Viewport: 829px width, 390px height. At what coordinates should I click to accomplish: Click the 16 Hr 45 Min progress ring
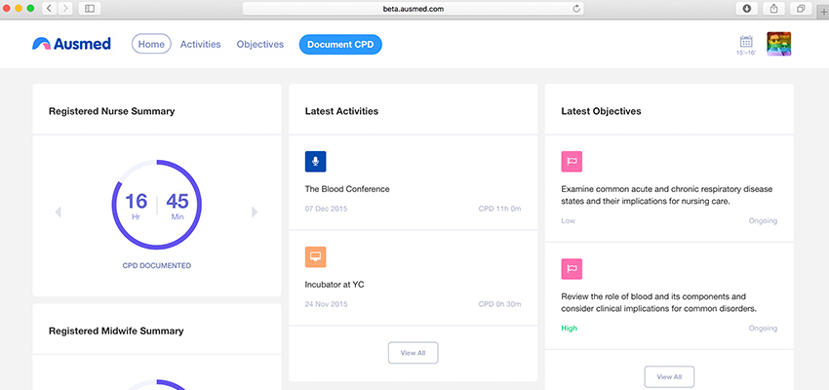point(156,205)
